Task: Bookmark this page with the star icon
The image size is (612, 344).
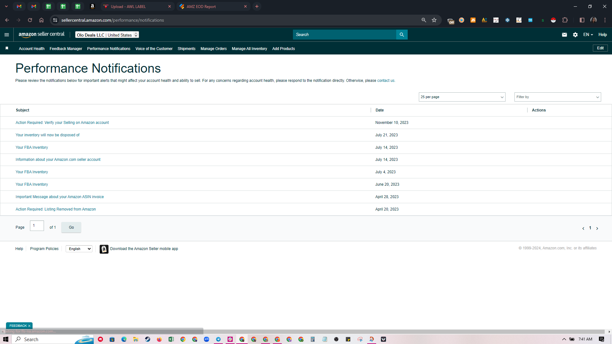Action: [x=434, y=20]
